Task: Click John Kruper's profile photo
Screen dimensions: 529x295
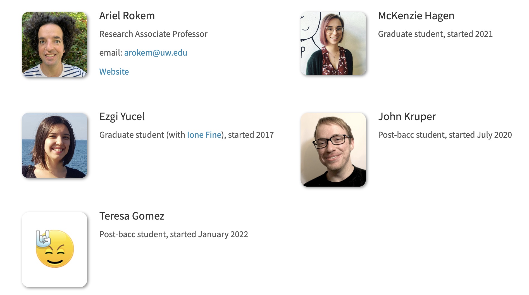Action: [x=333, y=149]
